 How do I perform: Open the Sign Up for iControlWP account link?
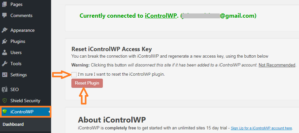pyautogui.click(x=261, y=128)
